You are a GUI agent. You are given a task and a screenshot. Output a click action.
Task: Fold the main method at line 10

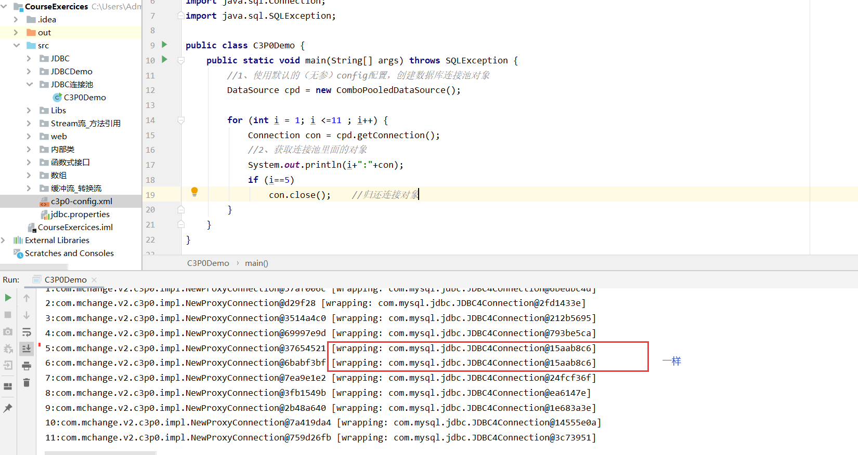click(x=181, y=60)
